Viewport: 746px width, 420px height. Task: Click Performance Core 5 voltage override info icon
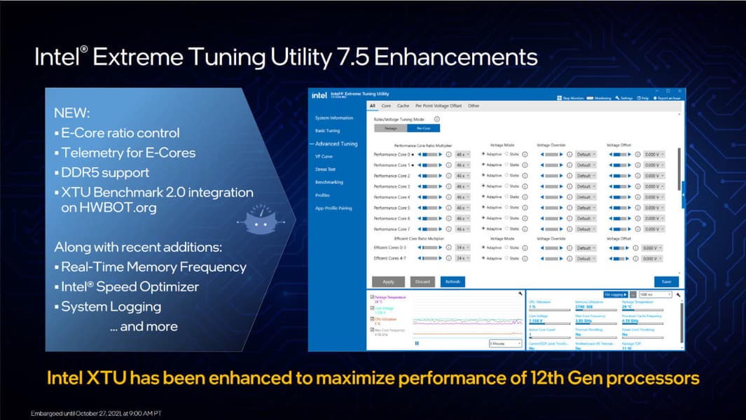pyautogui.click(x=569, y=208)
